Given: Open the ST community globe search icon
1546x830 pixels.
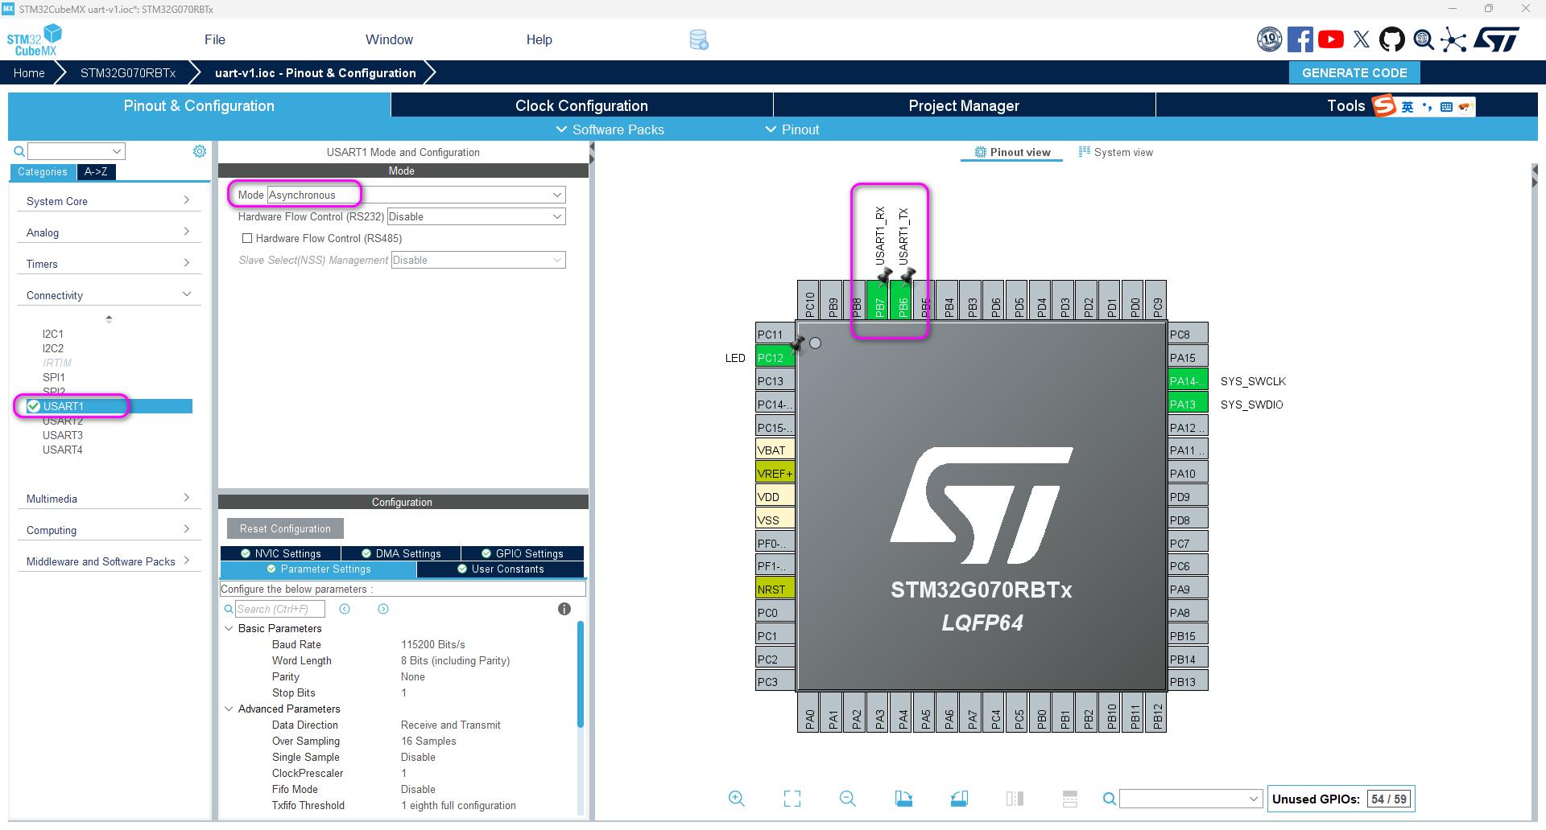Looking at the screenshot, I should [1424, 39].
